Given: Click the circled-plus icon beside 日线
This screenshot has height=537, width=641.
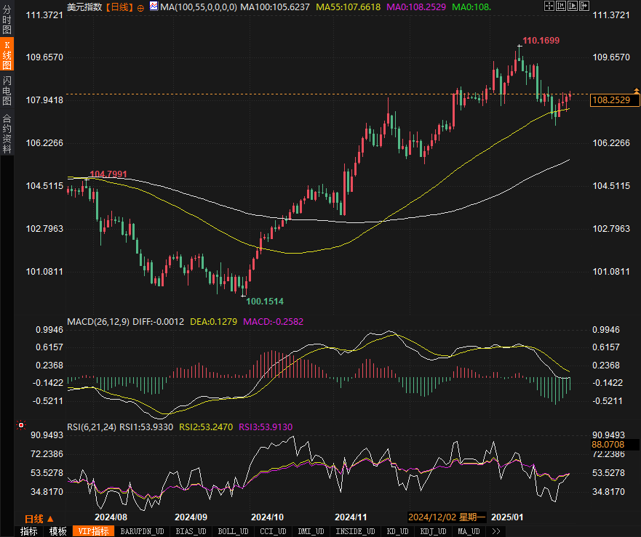Looking at the screenshot, I should 140,7.
